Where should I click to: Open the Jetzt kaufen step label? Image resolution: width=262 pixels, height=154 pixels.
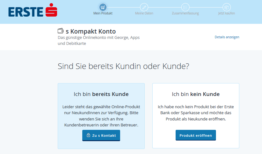[x=226, y=13]
